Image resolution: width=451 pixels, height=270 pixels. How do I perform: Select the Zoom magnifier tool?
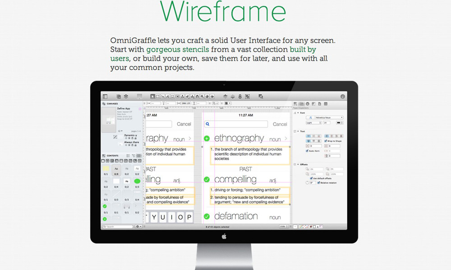[202, 97]
